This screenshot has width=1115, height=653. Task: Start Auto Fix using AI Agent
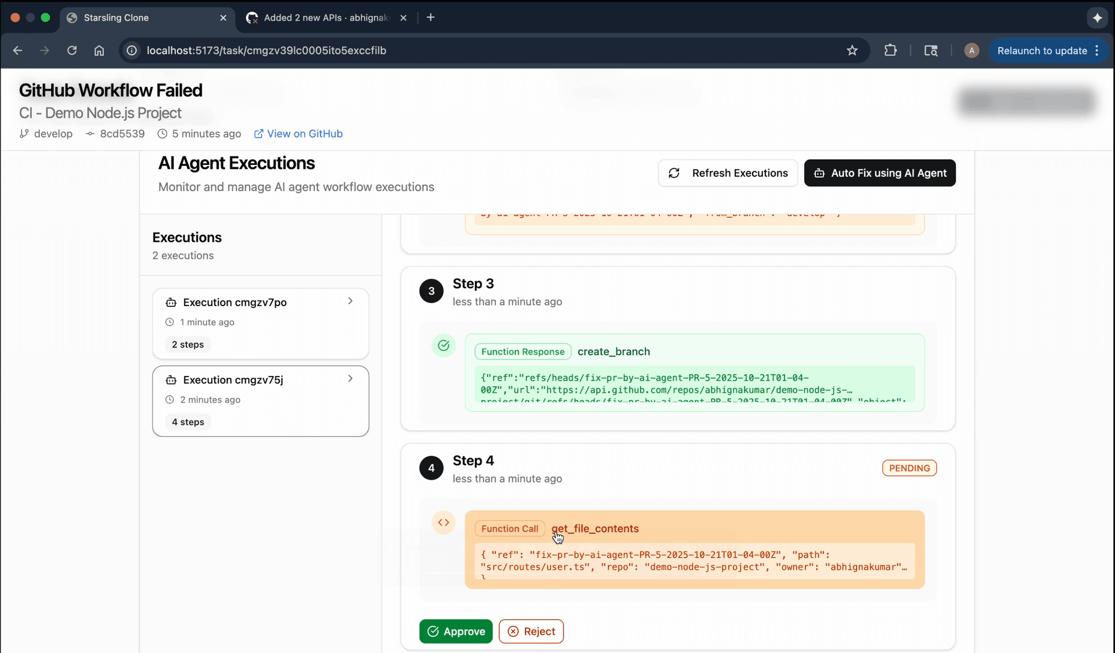[880, 173]
